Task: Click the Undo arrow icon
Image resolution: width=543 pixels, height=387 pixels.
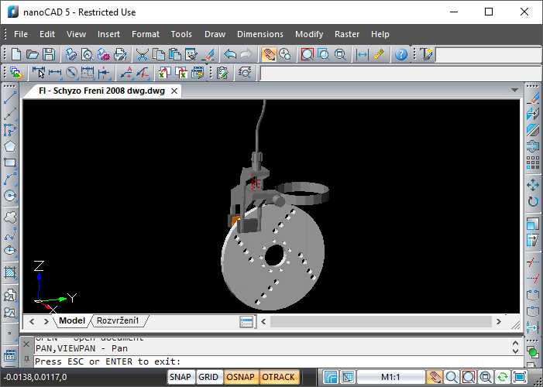Action: [x=230, y=54]
